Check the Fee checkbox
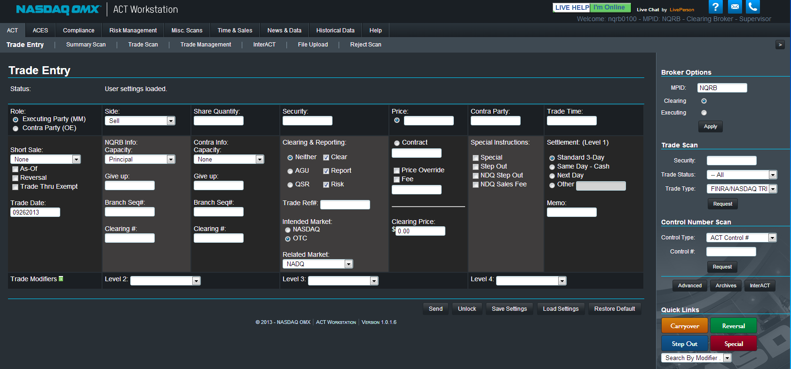Viewport: 791px width, 369px height. coord(396,179)
